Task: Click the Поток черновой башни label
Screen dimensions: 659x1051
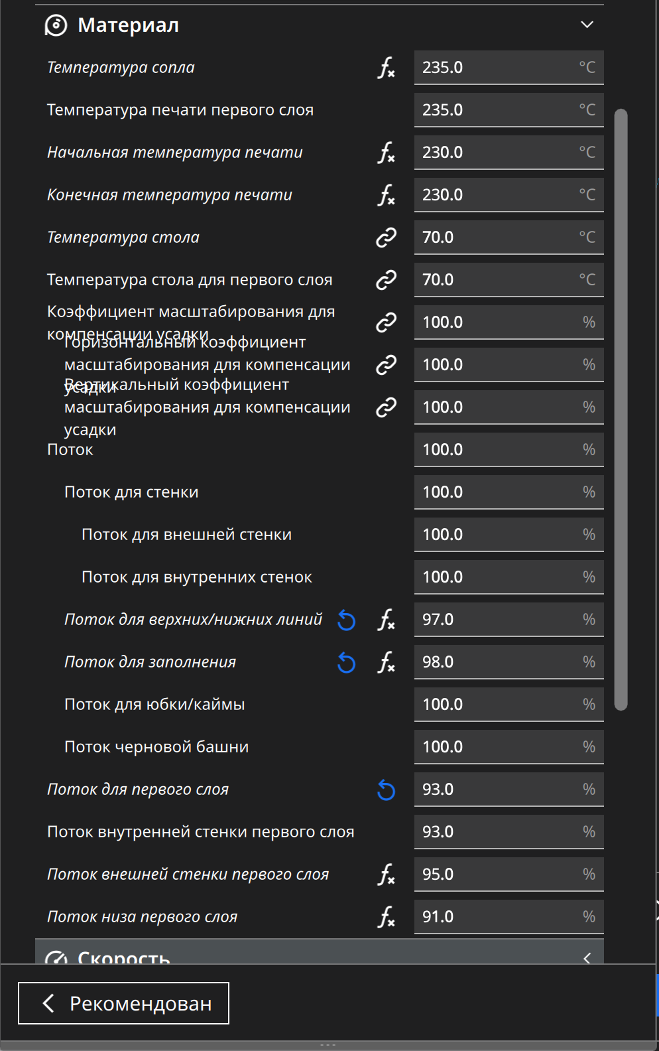Action: coord(156,747)
